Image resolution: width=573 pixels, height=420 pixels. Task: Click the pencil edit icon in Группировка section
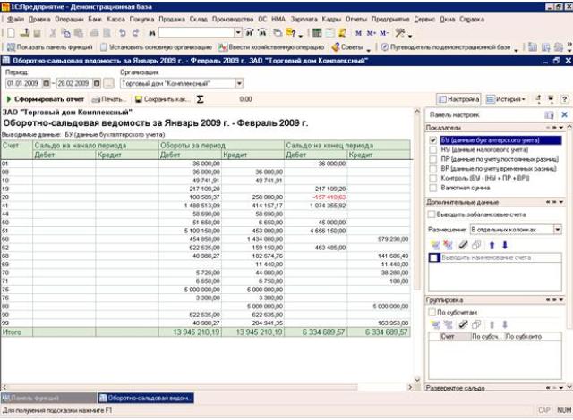463,324
